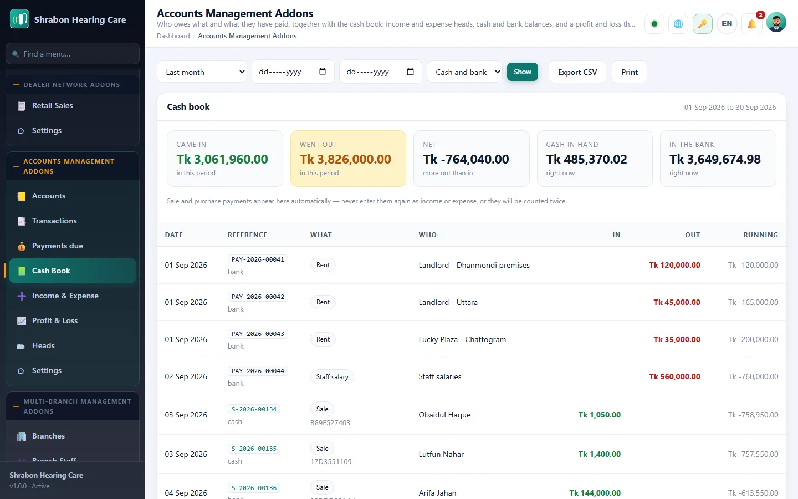The width and height of the screenshot is (798, 499).
Task: Switch language using the EN button
Action: [x=727, y=23]
